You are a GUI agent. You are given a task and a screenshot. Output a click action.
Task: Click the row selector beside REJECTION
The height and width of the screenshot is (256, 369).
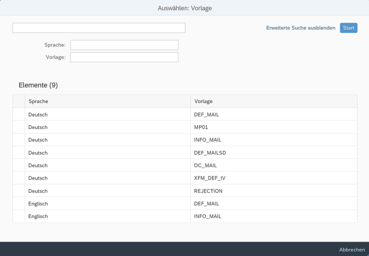tap(19, 191)
